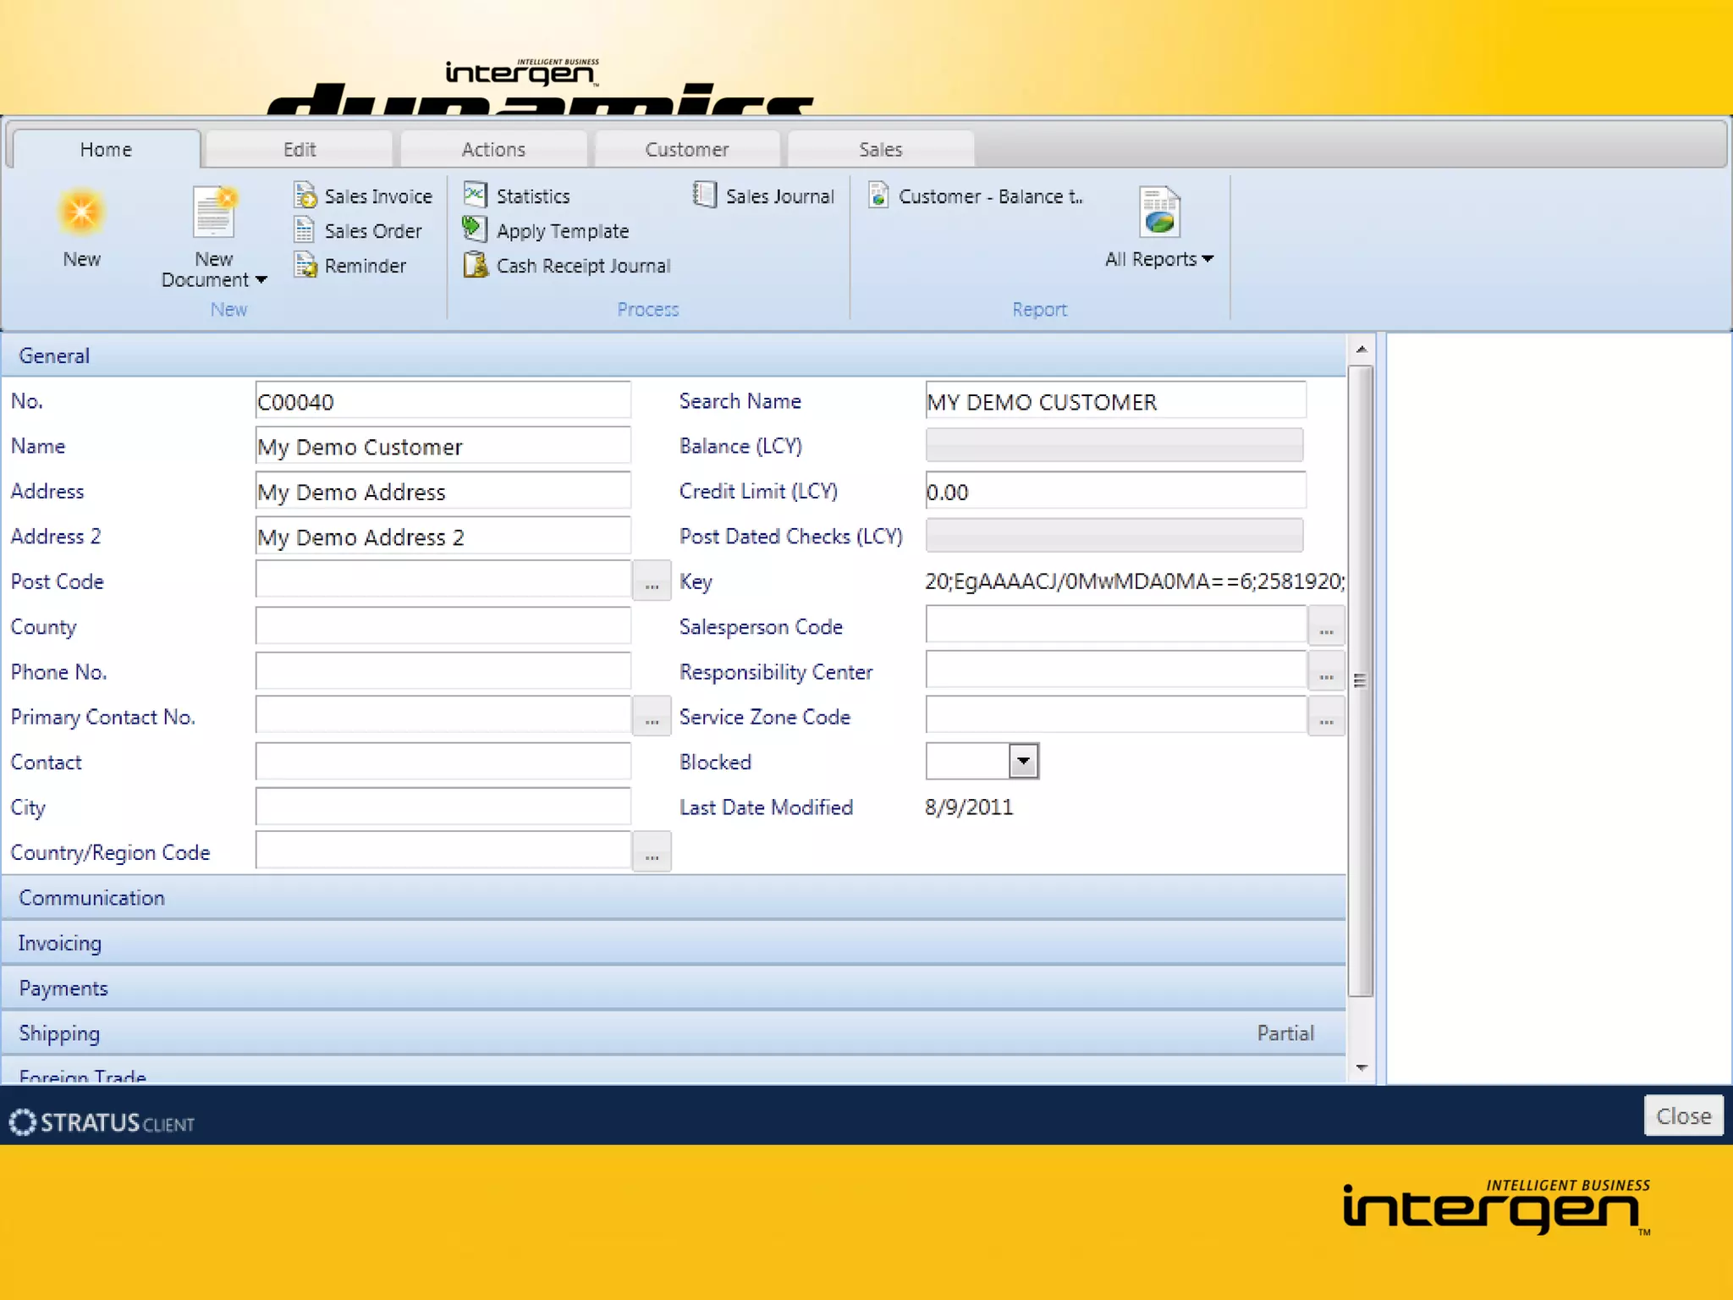This screenshot has width=1733, height=1300.
Task: Click the Close button
Action: [x=1683, y=1115]
